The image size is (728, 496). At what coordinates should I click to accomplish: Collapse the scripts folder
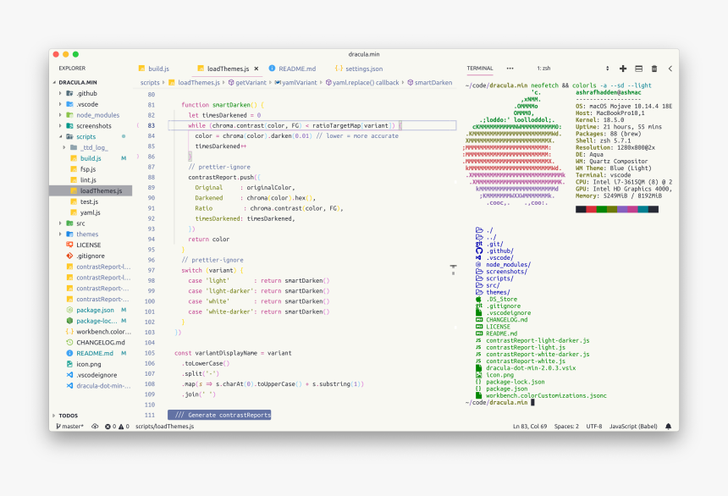point(85,136)
